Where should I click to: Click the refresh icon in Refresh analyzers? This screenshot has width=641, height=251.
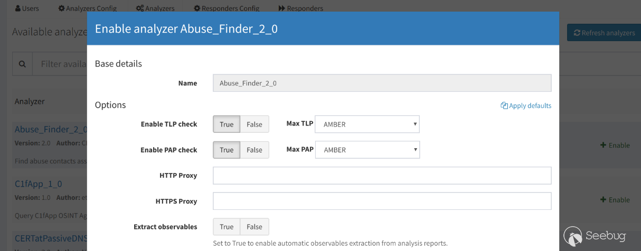pos(577,33)
